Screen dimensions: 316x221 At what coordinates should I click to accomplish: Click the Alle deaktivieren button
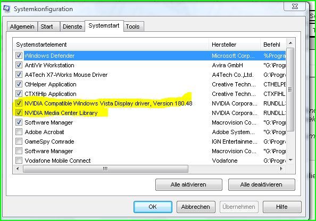(x=261, y=184)
